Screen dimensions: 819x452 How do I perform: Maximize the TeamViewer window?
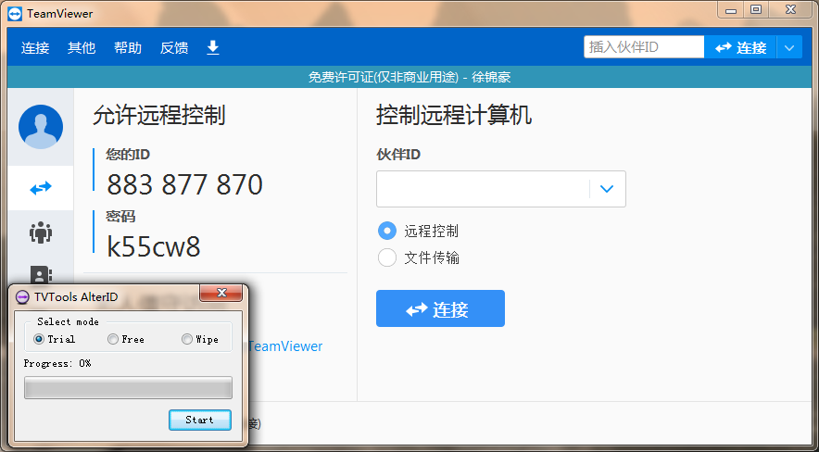coord(756,10)
